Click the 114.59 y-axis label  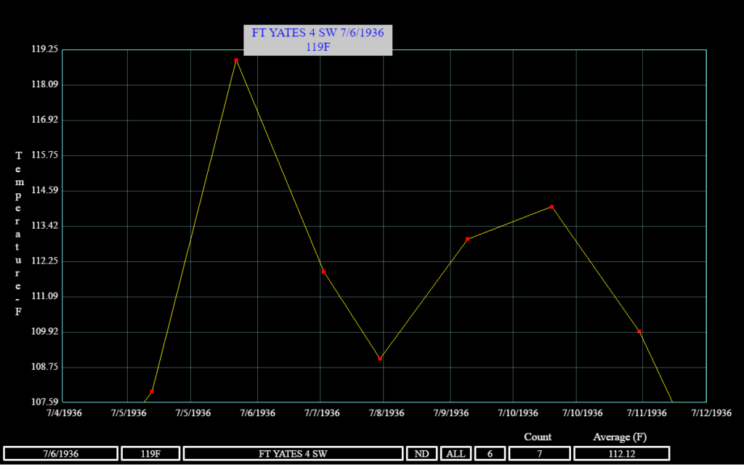pos(44,190)
